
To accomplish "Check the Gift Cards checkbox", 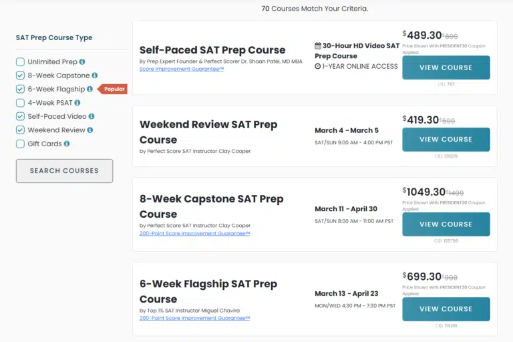I will (x=21, y=144).
